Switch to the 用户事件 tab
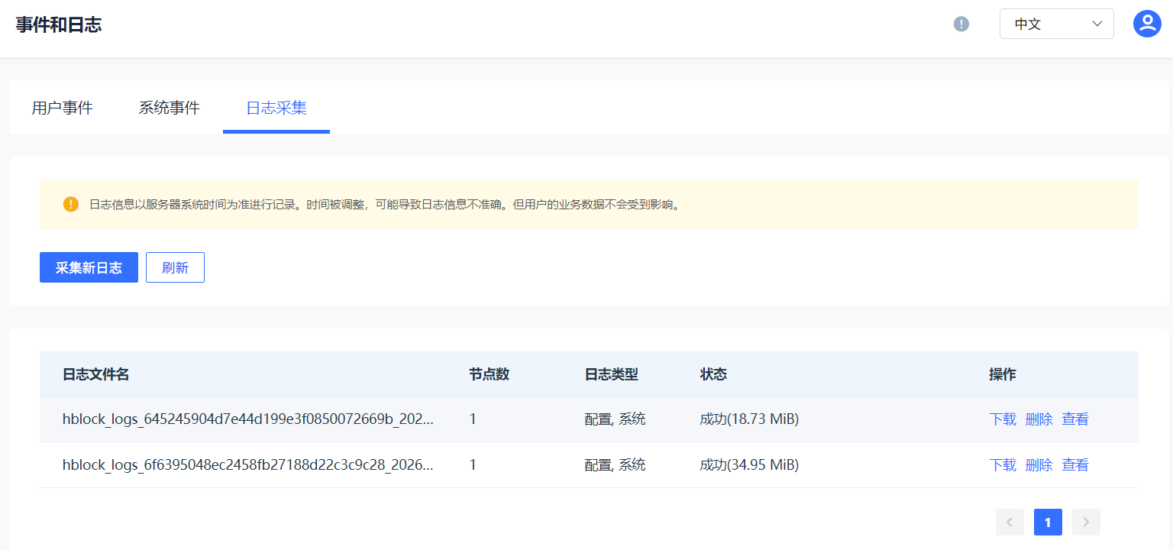Screen dimensions: 1173x550 point(62,108)
